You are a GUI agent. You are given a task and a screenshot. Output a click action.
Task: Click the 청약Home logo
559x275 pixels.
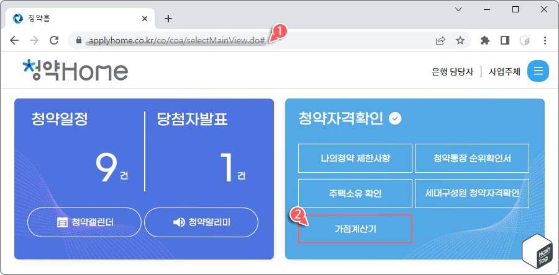[x=75, y=70]
